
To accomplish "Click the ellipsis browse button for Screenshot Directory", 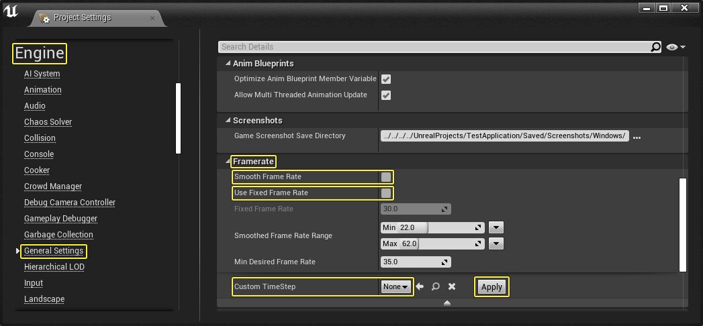I will point(637,137).
